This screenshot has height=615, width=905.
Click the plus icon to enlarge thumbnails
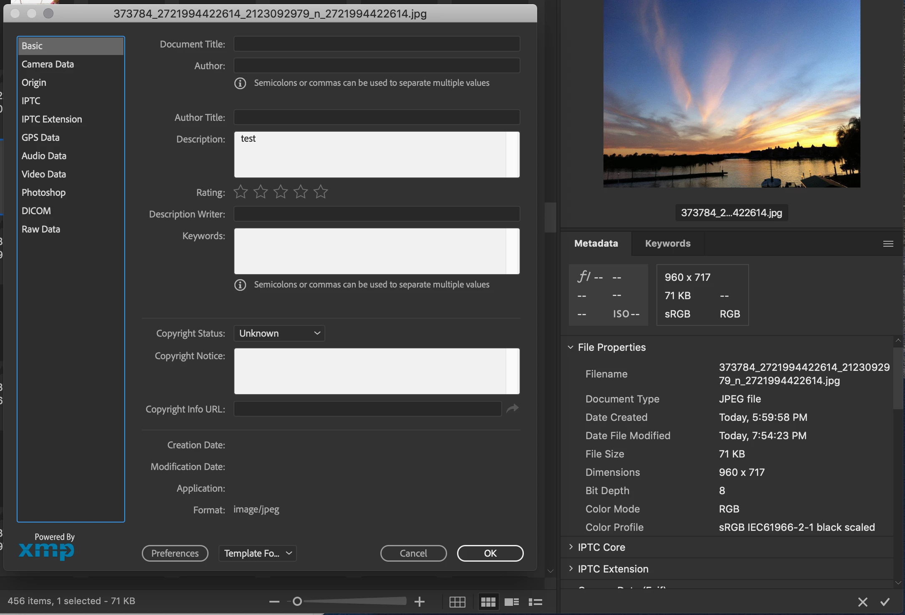420,601
